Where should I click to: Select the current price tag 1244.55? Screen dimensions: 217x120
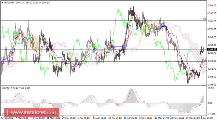(212, 49)
